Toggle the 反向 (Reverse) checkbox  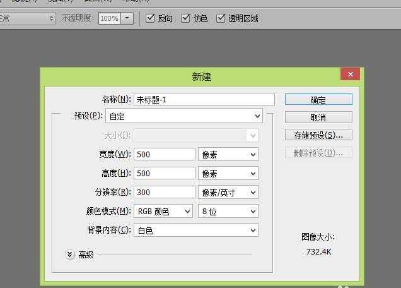(150, 18)
